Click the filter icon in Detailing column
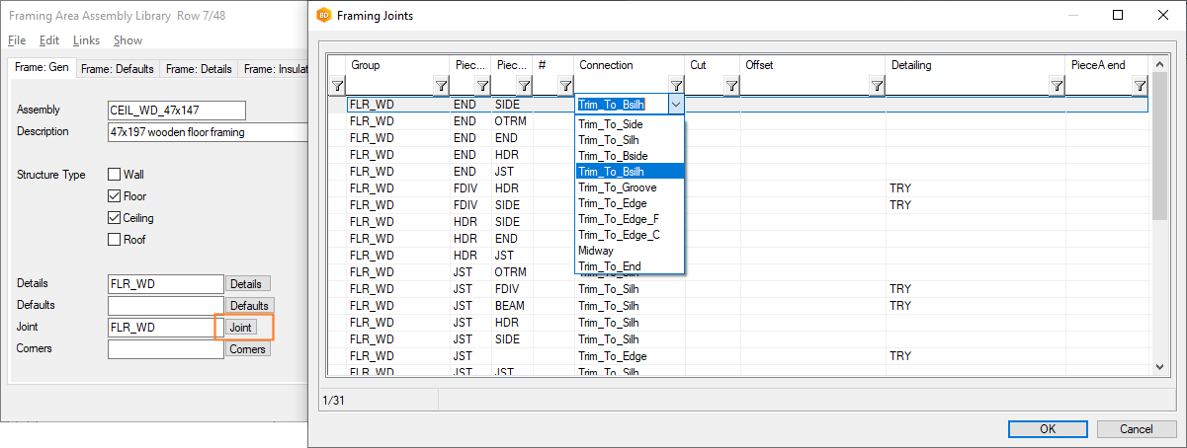Viewport: 1187px width, 448px height. (1057, 87)
